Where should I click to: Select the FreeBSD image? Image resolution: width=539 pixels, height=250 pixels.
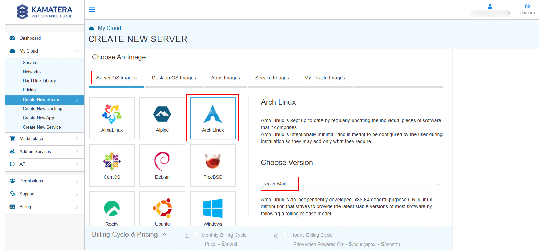coord(213,165)
